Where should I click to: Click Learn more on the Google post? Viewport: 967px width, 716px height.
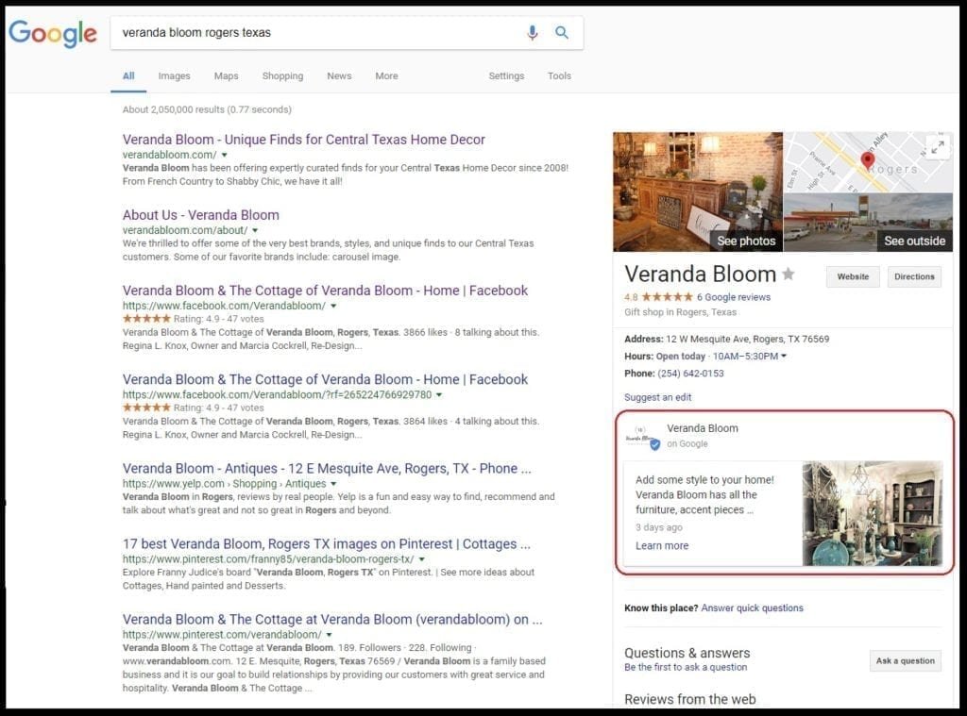(x=662, y=546)
